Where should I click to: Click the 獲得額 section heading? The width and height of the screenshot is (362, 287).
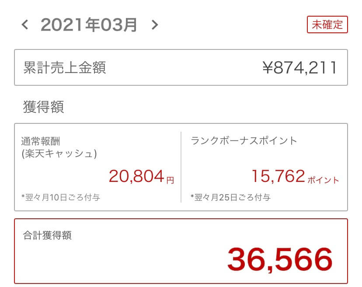click(43, 106)
